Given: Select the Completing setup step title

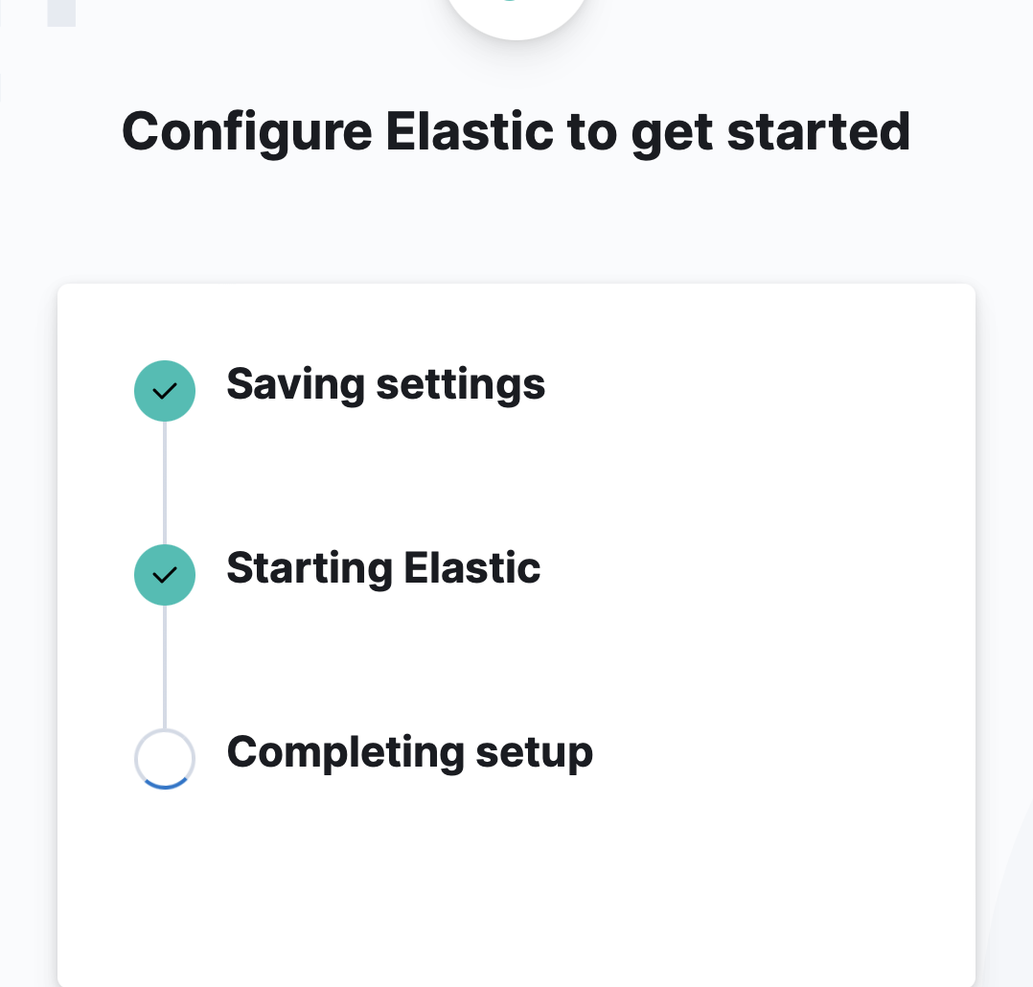Looking at the screenshot, I should point(409,752).
